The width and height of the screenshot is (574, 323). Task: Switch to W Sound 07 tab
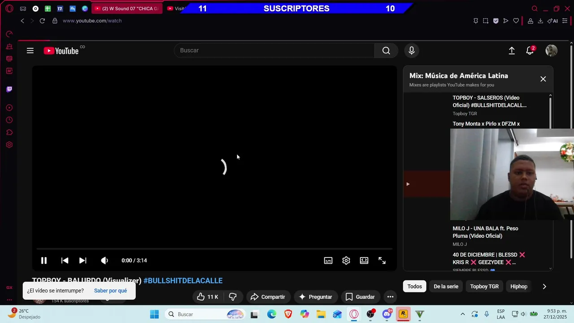[x=127, y=9]
